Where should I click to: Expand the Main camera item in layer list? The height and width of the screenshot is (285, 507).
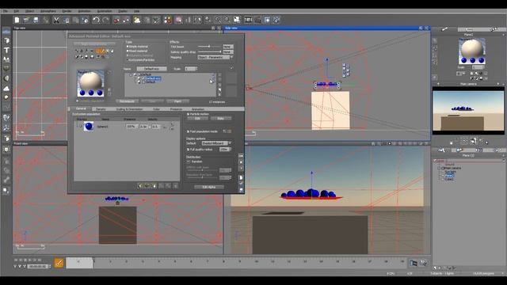439,169
